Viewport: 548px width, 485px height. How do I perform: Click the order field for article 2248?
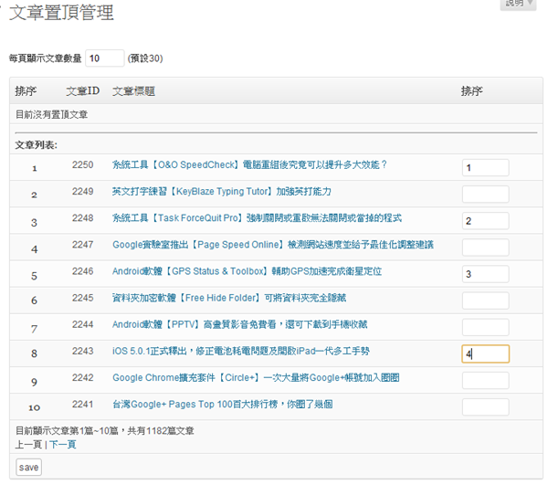(x=485, y=221)
